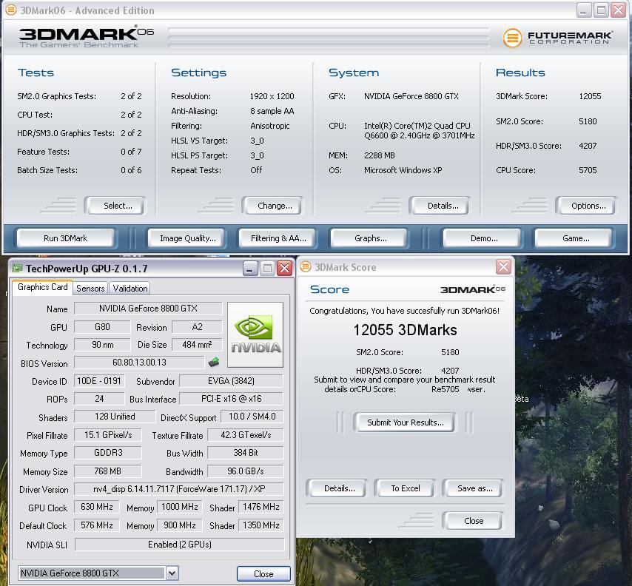Click the Anti-Aliasing value 8 sample AA
Image resolution: width=632 pixels, height=586 pixels.
[x=272, y=111]
